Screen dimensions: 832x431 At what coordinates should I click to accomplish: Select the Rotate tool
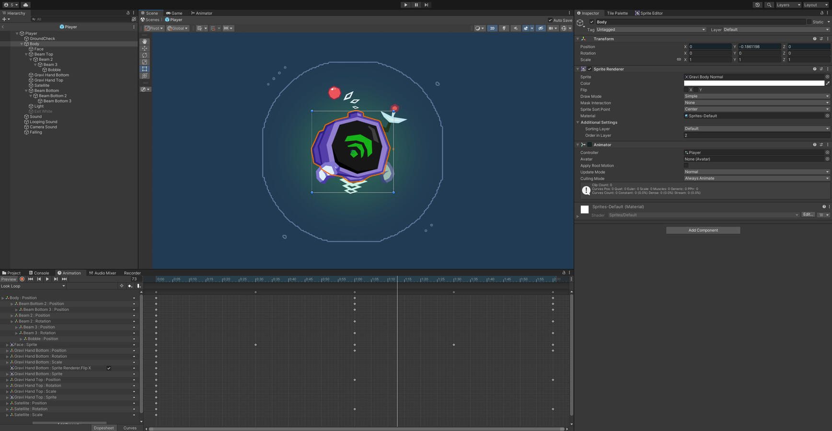pyautogui.click(x=145, y=56)
